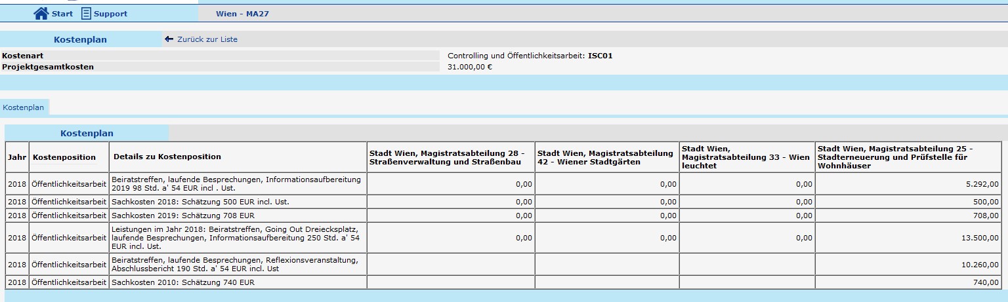
Task: Go back via Zurück zur Liste link
Action: tap(207, 39)
